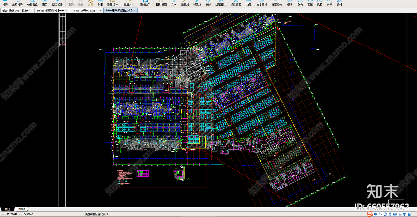The height and width of the screenshot is (217, 417).
Task: Open 编辑助手 edit assistant
Action: pyautogui.click(x=145, y=3)
